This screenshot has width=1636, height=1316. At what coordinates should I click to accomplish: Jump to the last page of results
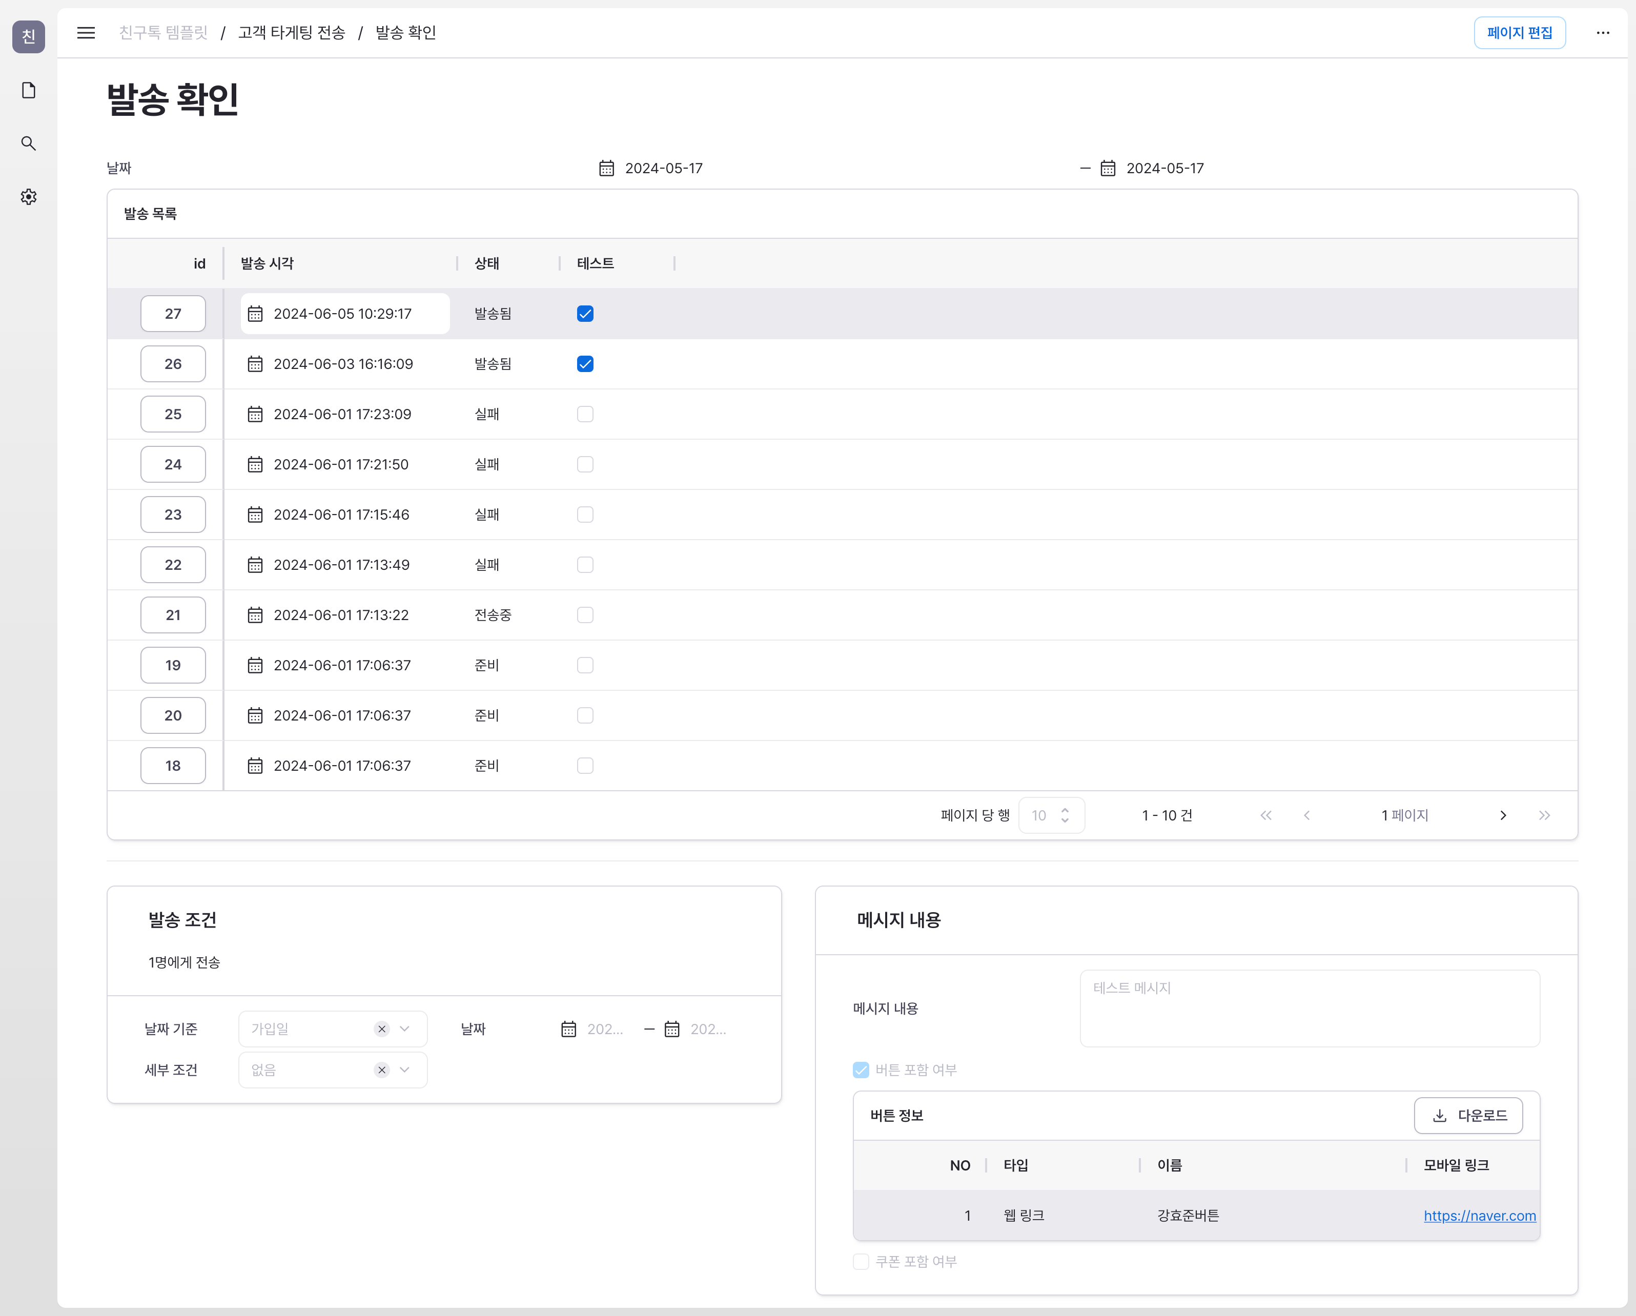1544,815
